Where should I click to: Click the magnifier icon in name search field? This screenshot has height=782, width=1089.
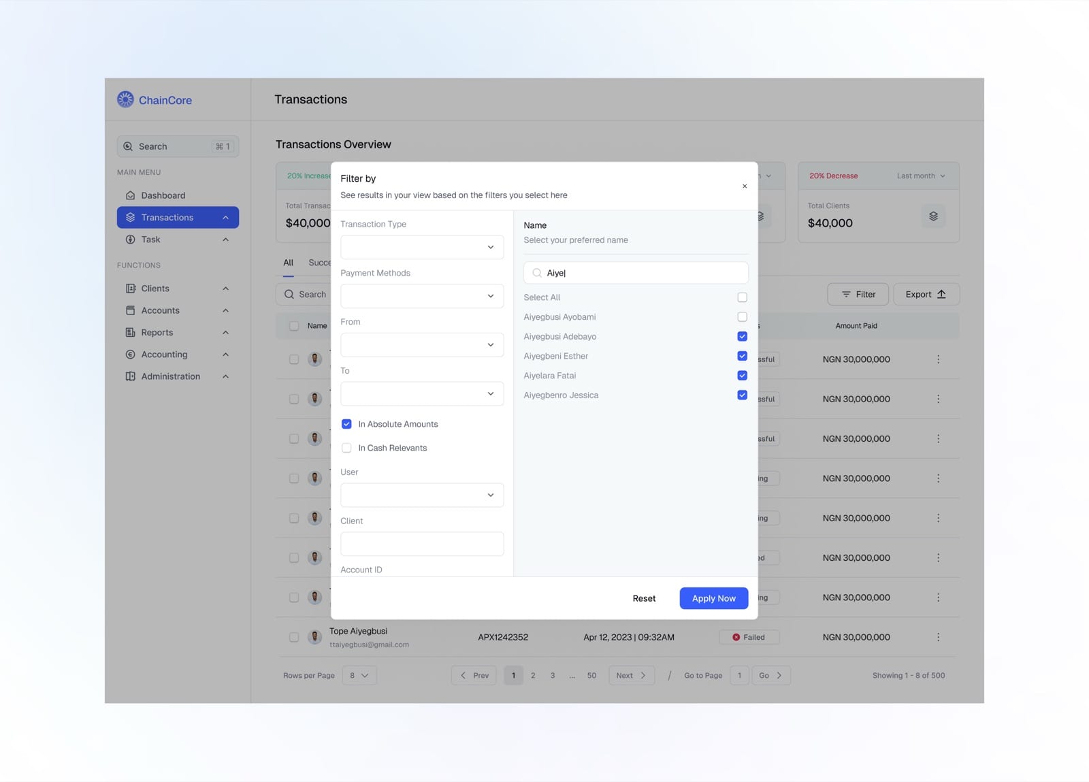pyautogui.click(x=537, y=273)
